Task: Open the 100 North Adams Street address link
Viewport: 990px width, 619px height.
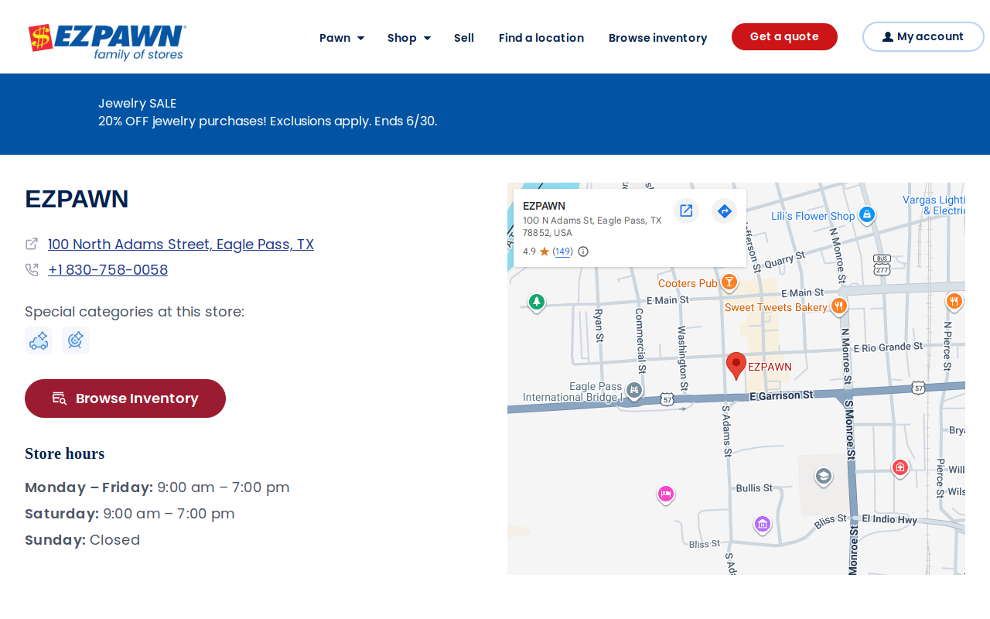Action: pyautogui.click(x=181, y=245)
